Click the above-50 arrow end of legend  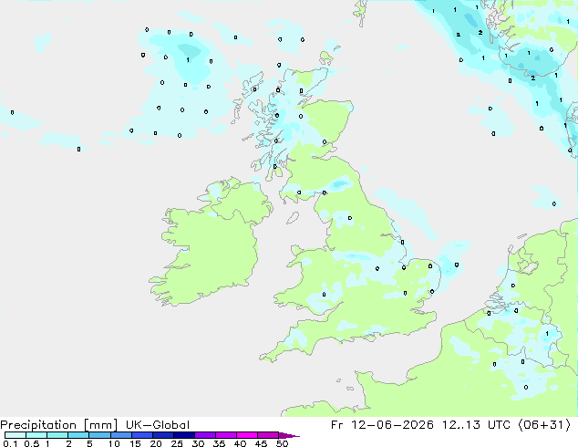pyautogui.click(x=289, y=435)
